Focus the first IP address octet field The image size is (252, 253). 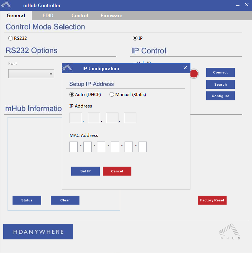76,118
